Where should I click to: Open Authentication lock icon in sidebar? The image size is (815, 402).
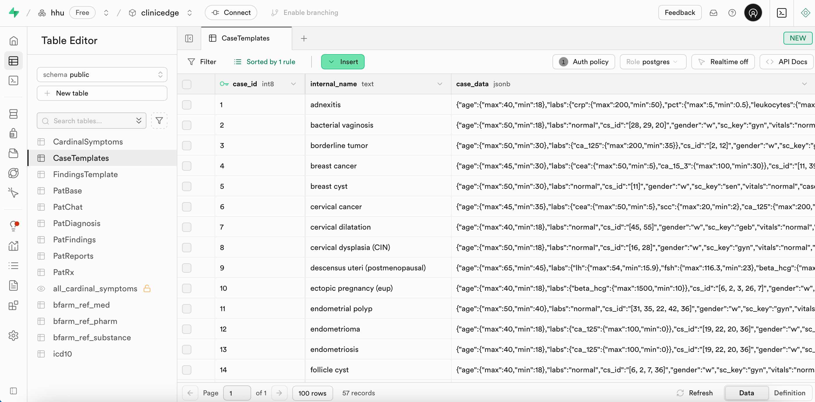pos(13,133)
